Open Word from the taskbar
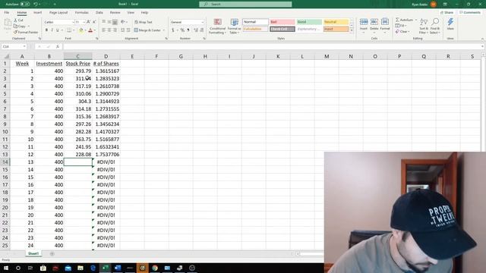Image resolution: width=486 pixels, height=273 pixels. tap(118, 268)
